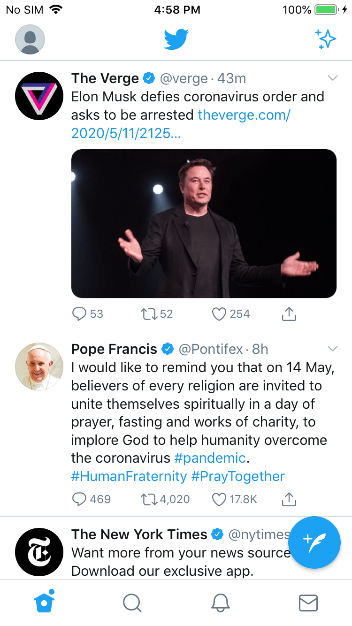The image size is (352, 626).
Task: Tap the #HumanFraternity hashtag
Action: tap(129, 476)
